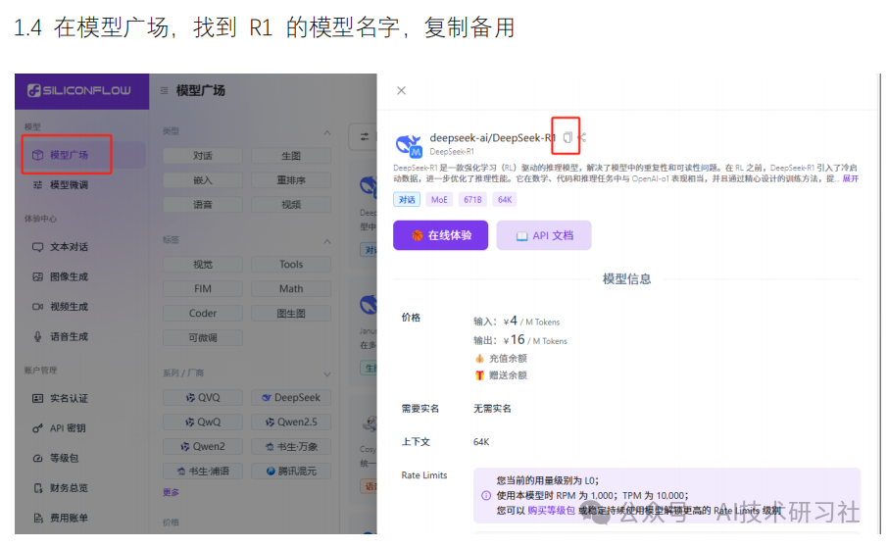Click the info icon in Rate Limits box
888x547 pixels.
(486, 496)
